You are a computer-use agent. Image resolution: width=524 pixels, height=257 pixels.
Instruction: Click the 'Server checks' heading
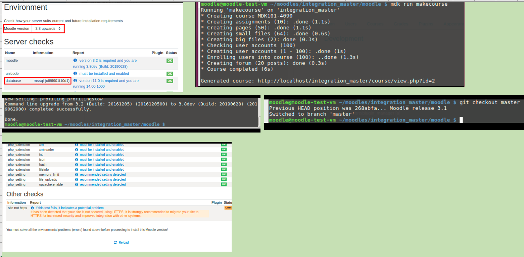pos(29,42)
